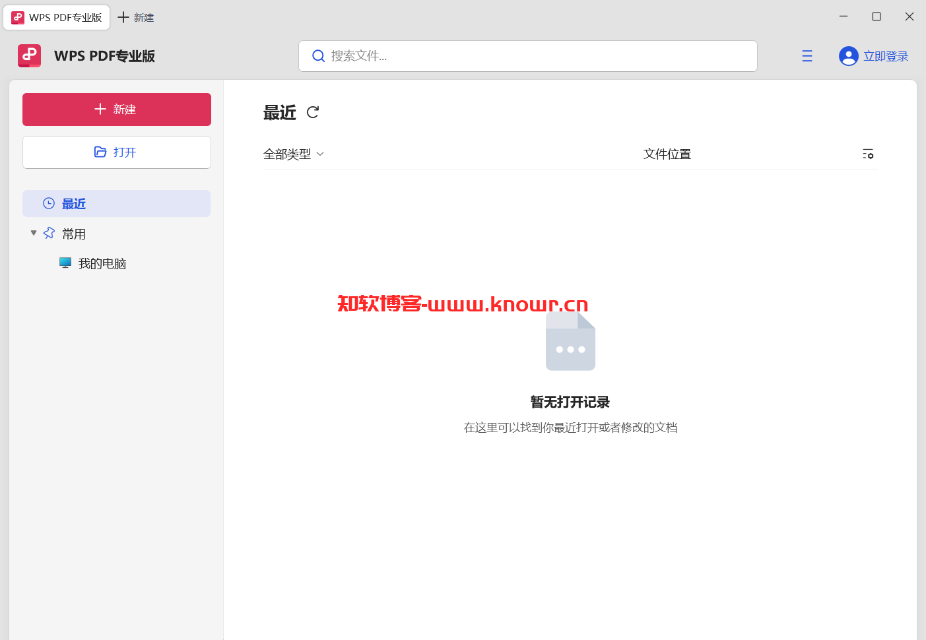Open list view settings icon at right

coord(868,154)
